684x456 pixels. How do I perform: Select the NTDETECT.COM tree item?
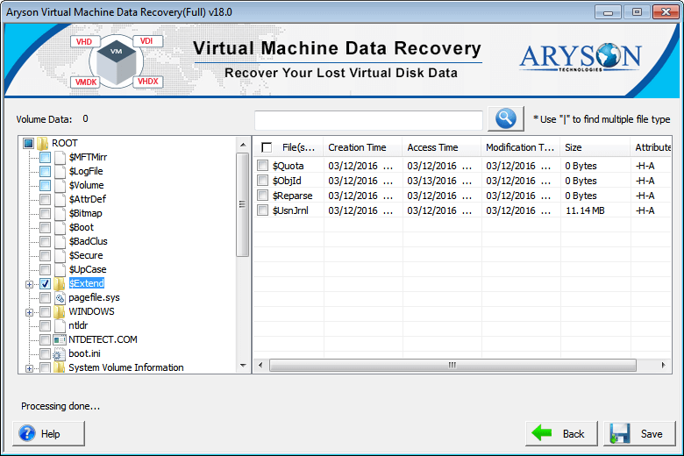pos(103,339)
